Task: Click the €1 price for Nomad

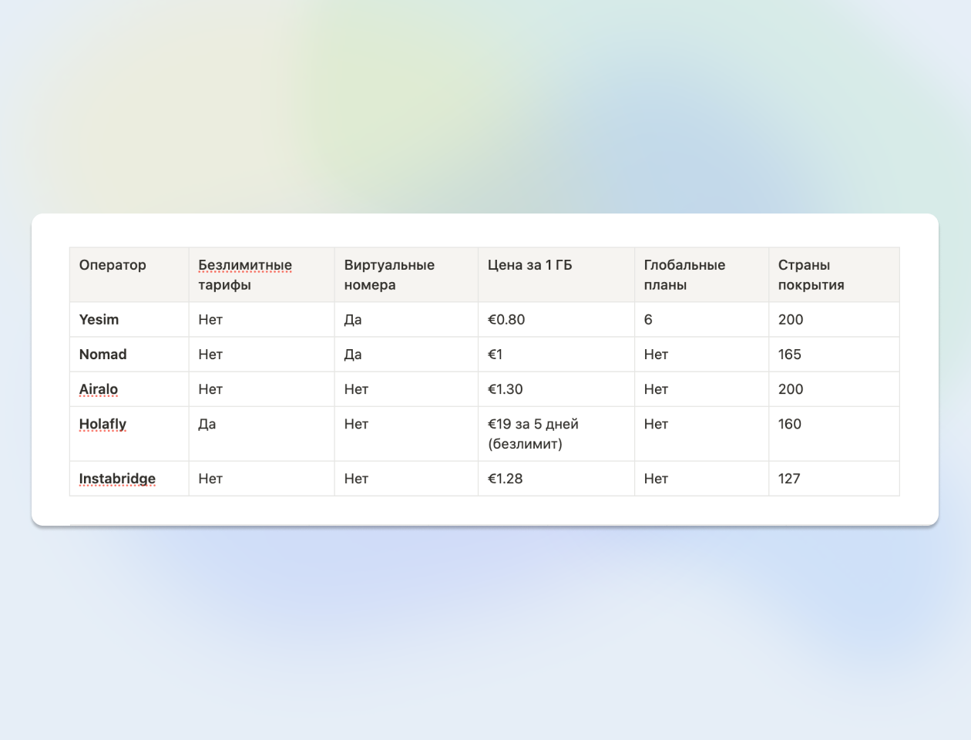Action: 556,354
